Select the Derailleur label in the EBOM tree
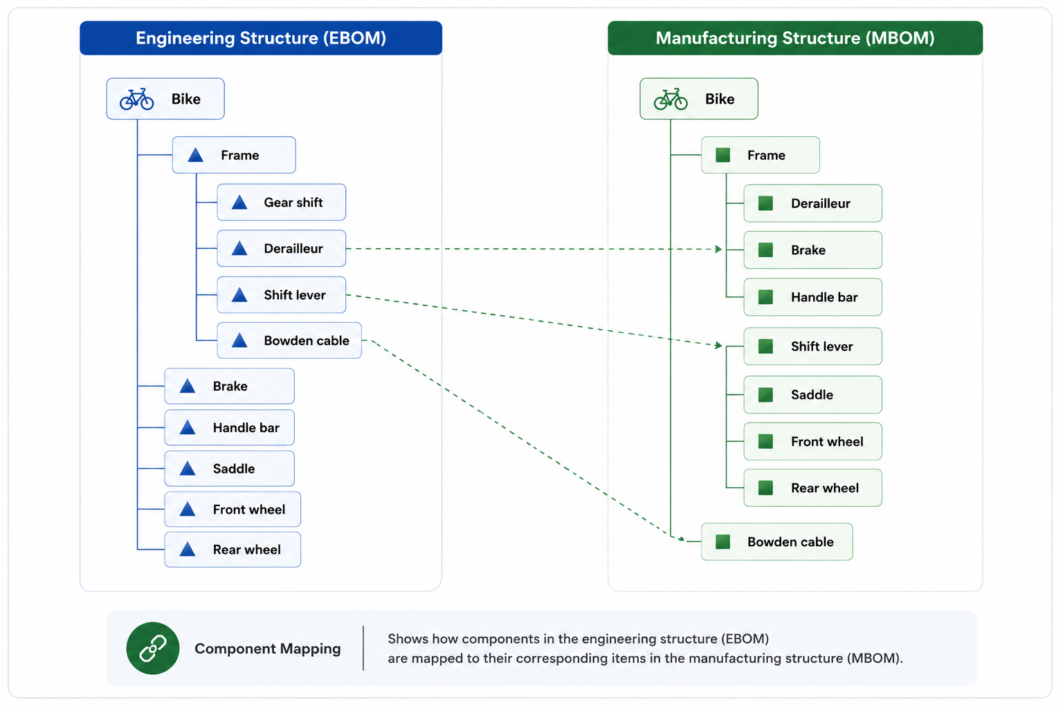This screenshot has height=708, width=1063. click(x=293, y=248)
